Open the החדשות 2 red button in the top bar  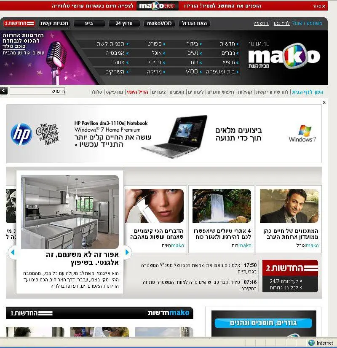pos(20,23)
